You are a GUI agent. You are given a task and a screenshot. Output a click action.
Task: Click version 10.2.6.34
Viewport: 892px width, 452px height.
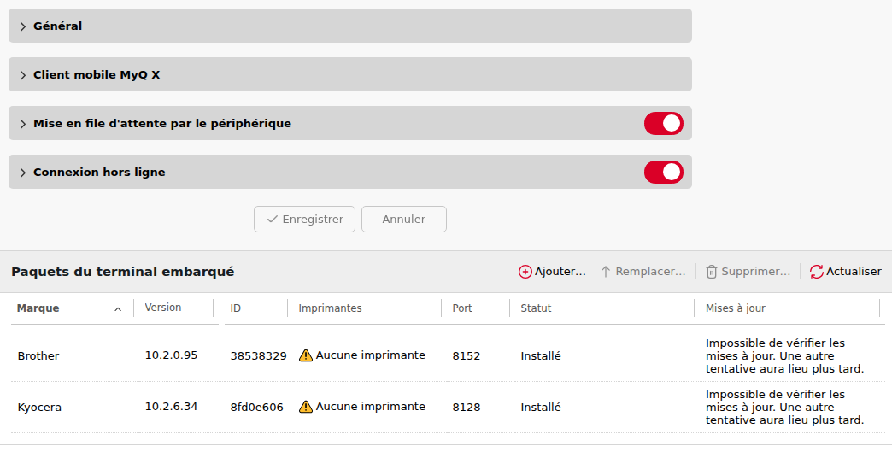coord(171,407)
